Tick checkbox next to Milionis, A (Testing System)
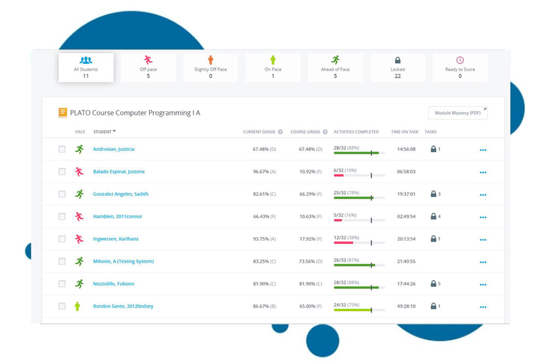This screenshot has height=364, width=547. pyautogui.click(x=62, y=262)
